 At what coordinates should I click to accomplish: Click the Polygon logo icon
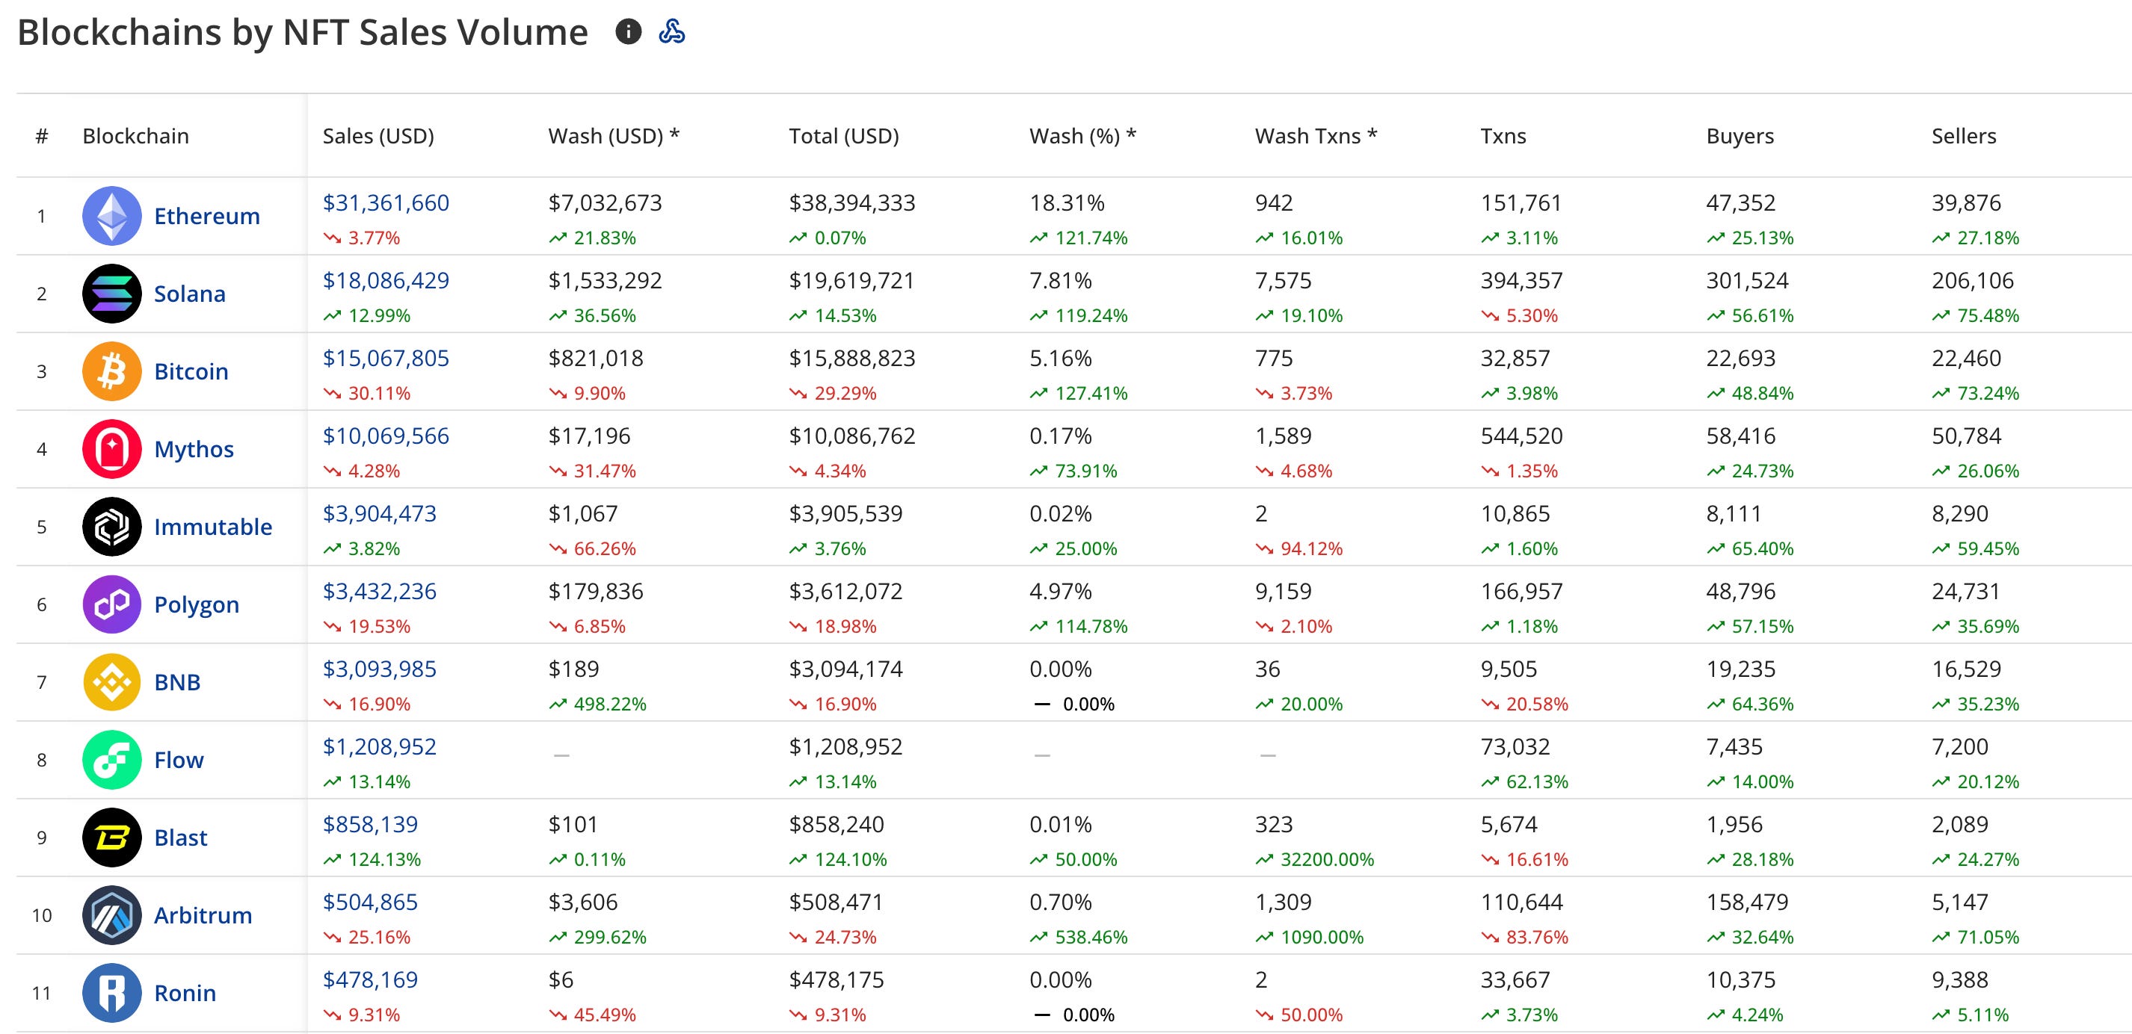[x=111, y=604]
